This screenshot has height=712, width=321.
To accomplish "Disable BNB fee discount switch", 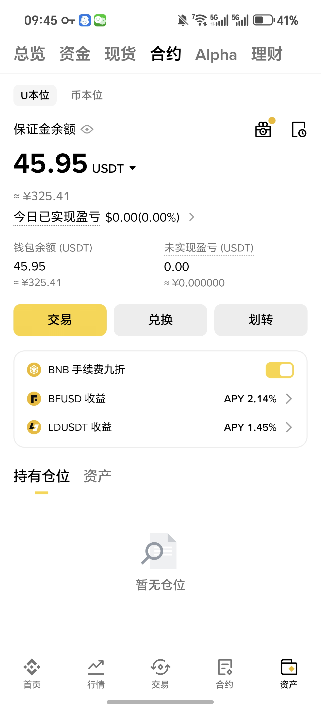I will tap(280, 370).
